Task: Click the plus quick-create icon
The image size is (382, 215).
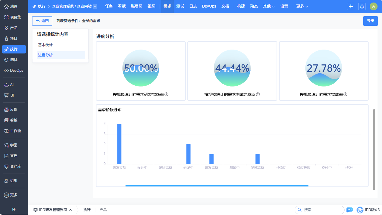Action: coord(351,6)
